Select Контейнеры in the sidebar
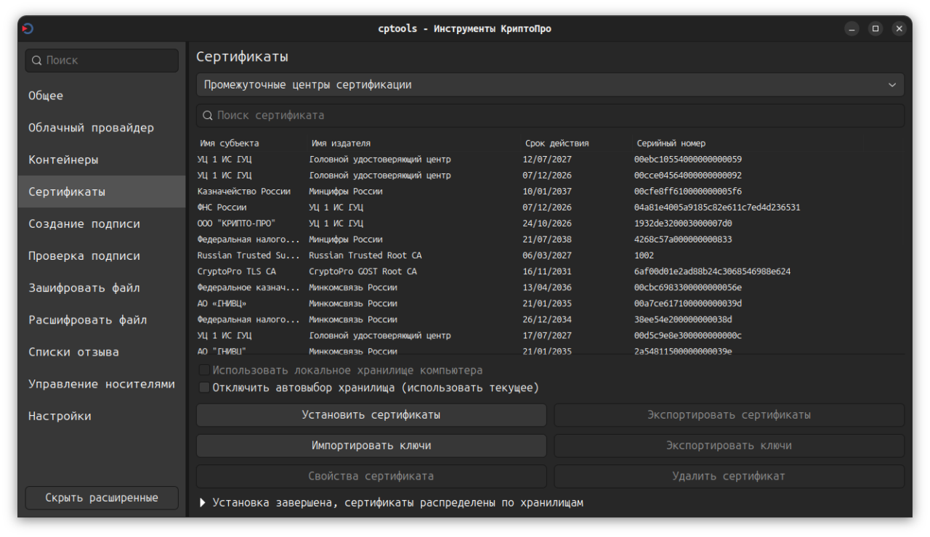Viewport: 930px width, 537px height. pos(102,160)
